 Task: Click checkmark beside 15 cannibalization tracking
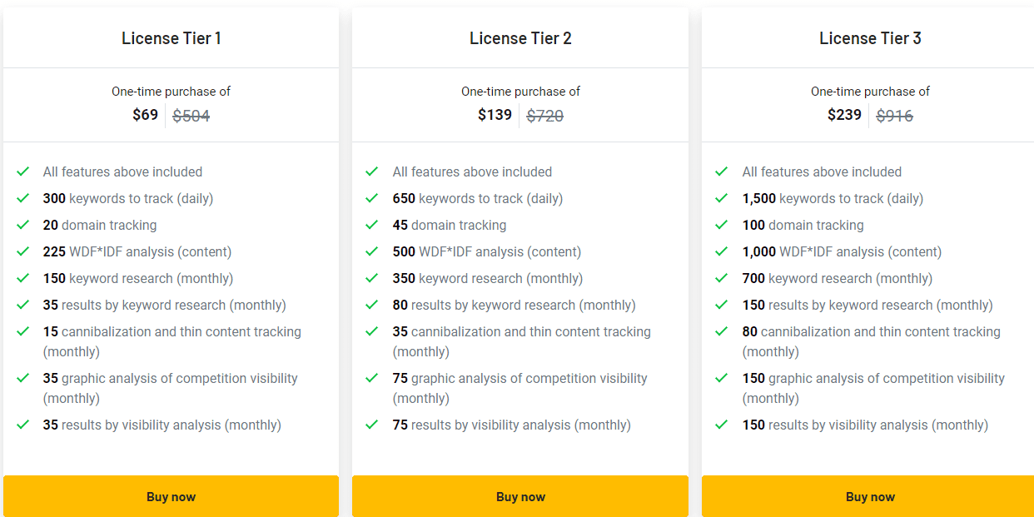[x=22, y=331]
